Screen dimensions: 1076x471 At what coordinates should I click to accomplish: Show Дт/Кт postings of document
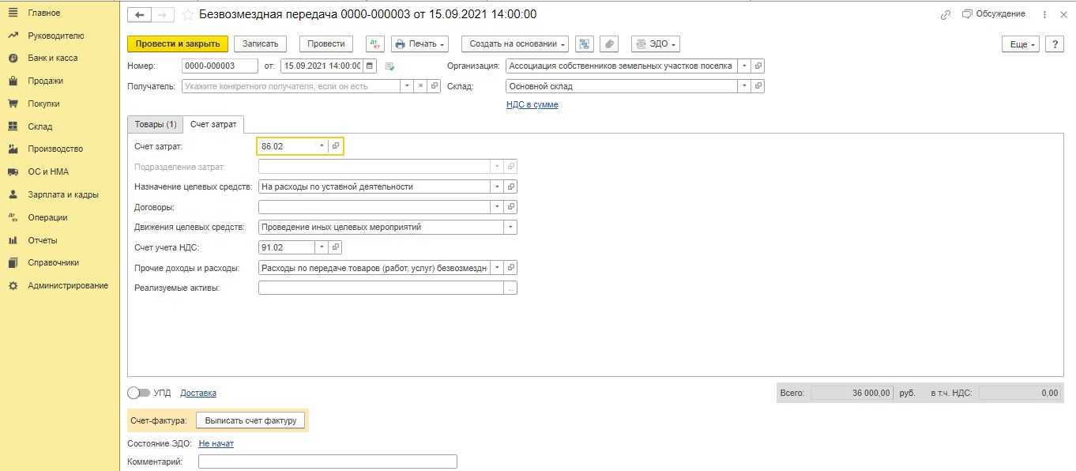[x=374, y=44]
